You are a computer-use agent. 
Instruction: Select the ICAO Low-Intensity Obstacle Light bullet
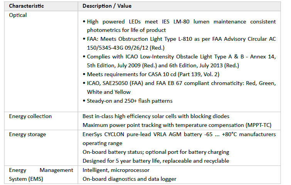[179, 61]
